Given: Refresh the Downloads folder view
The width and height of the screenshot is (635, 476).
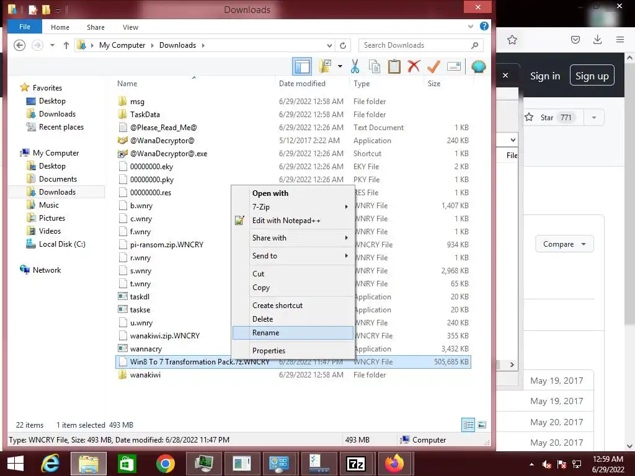Looking at the screenshot, I should click(x=343, y=45).
